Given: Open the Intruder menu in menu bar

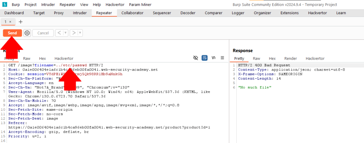Looking at the screenshot, I should (x=48, y=5).
